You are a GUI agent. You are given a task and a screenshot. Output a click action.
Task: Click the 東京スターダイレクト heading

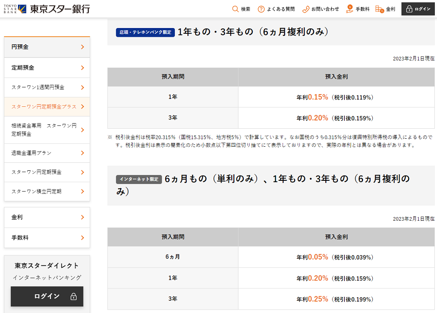pos(47,266)
